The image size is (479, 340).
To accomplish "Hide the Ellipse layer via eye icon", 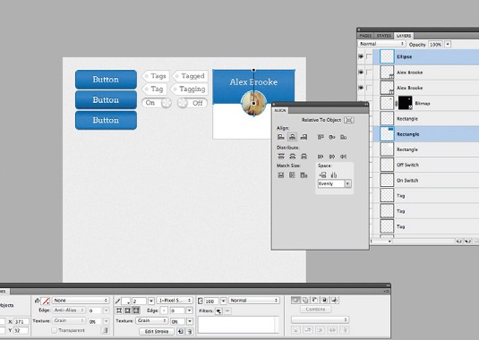I will [x=361, y=56].
